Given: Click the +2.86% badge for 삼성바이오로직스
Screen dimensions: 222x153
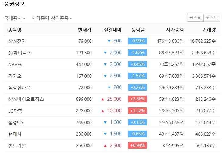Looking at the screenshot, I should (138, 99).
